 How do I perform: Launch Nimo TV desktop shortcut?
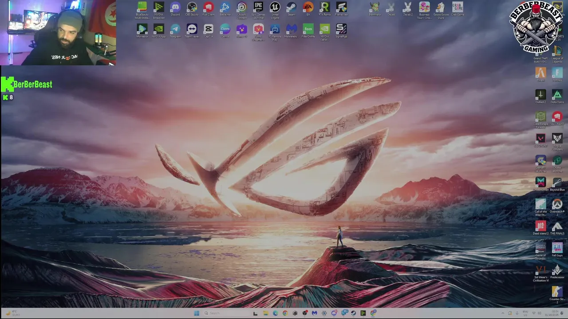pyautogui.click(x=241, y=31)
